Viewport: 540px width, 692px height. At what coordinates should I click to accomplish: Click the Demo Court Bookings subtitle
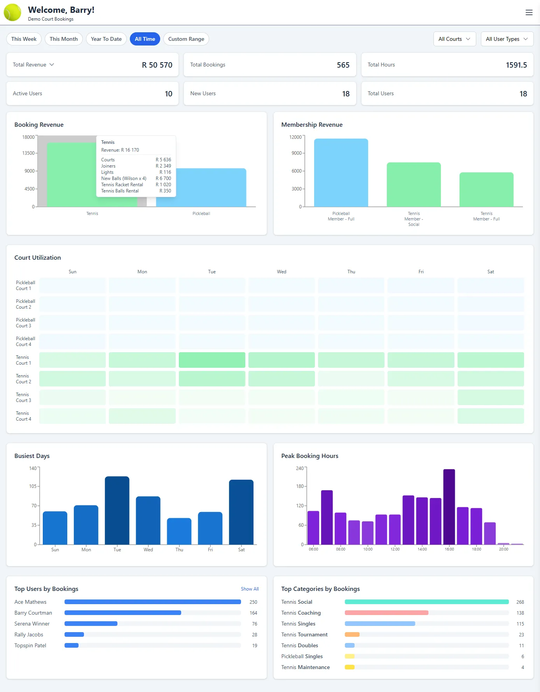pyautogui.click(x=51, y=19)
